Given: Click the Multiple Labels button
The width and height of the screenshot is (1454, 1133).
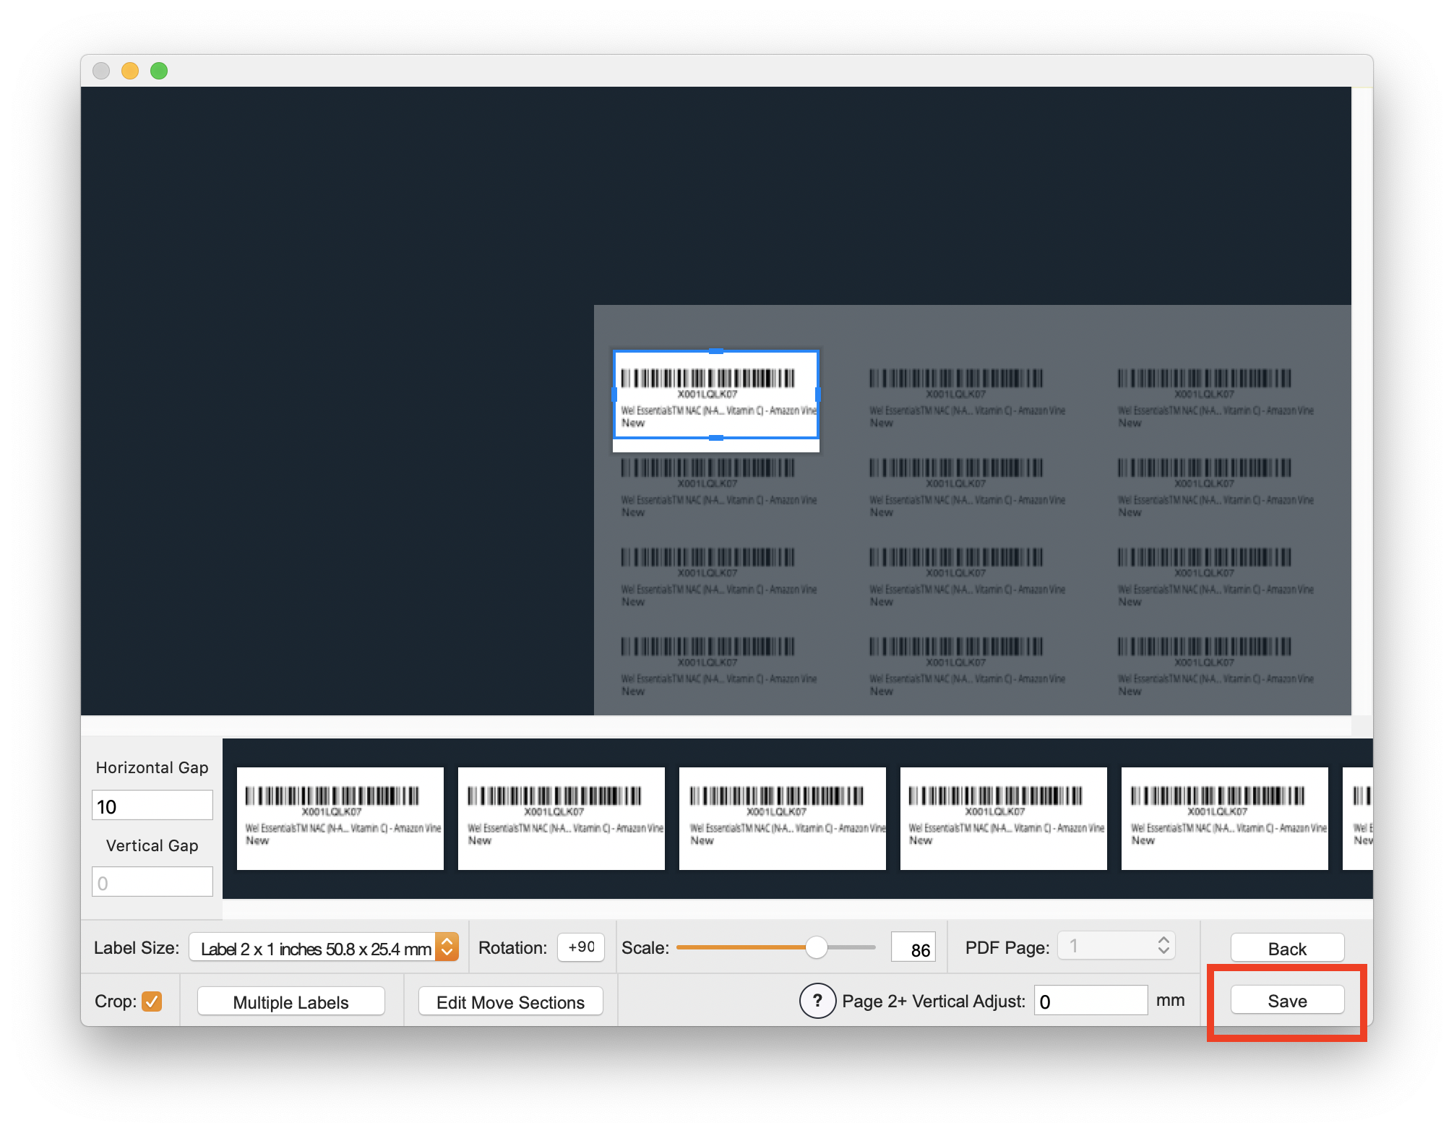Looking at the screenshot, I should click(x=291, y=1002).
